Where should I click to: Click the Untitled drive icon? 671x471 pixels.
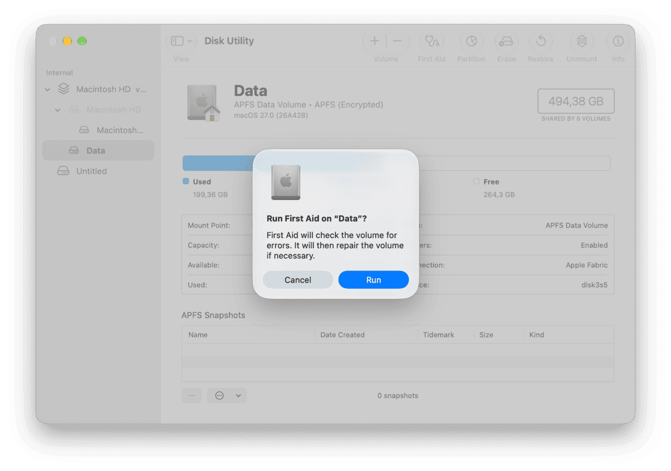pos(63,171)
